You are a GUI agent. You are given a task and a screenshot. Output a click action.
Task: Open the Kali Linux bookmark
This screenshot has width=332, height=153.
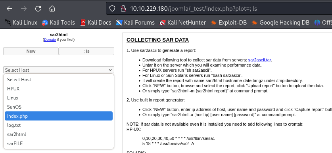[x=21, y=23]
